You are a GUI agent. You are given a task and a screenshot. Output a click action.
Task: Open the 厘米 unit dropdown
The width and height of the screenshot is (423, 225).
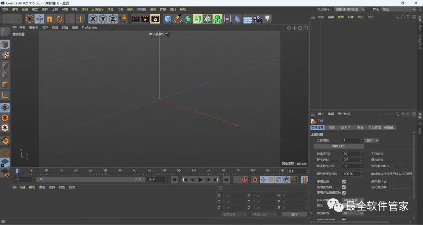(372, 140)
